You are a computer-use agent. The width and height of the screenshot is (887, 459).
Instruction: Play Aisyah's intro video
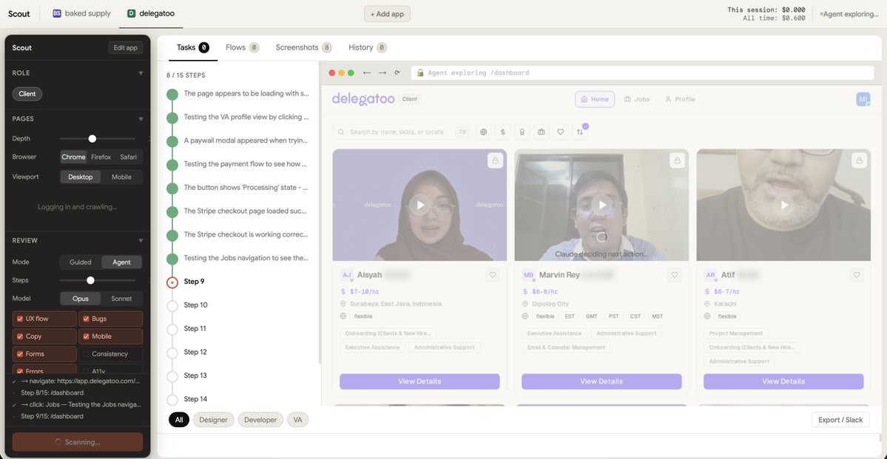coord(419,205)
